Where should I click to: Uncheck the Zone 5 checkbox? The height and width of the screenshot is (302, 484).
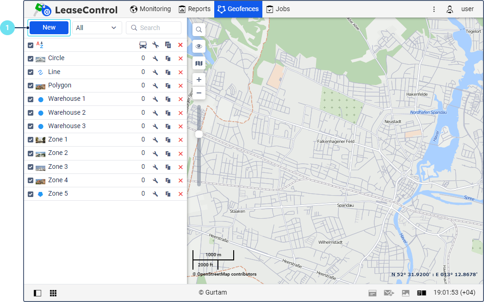click(x=30, y=194)
